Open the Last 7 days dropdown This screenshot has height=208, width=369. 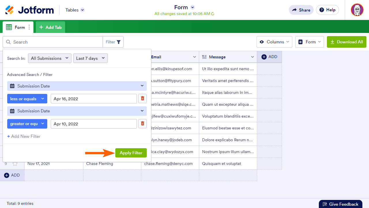90,58
